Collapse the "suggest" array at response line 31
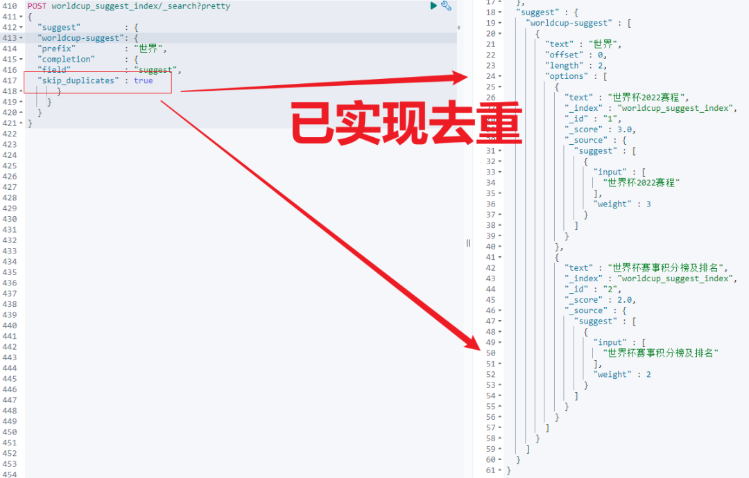The width and height of the screenshot is (749, 478). (500, 151)
